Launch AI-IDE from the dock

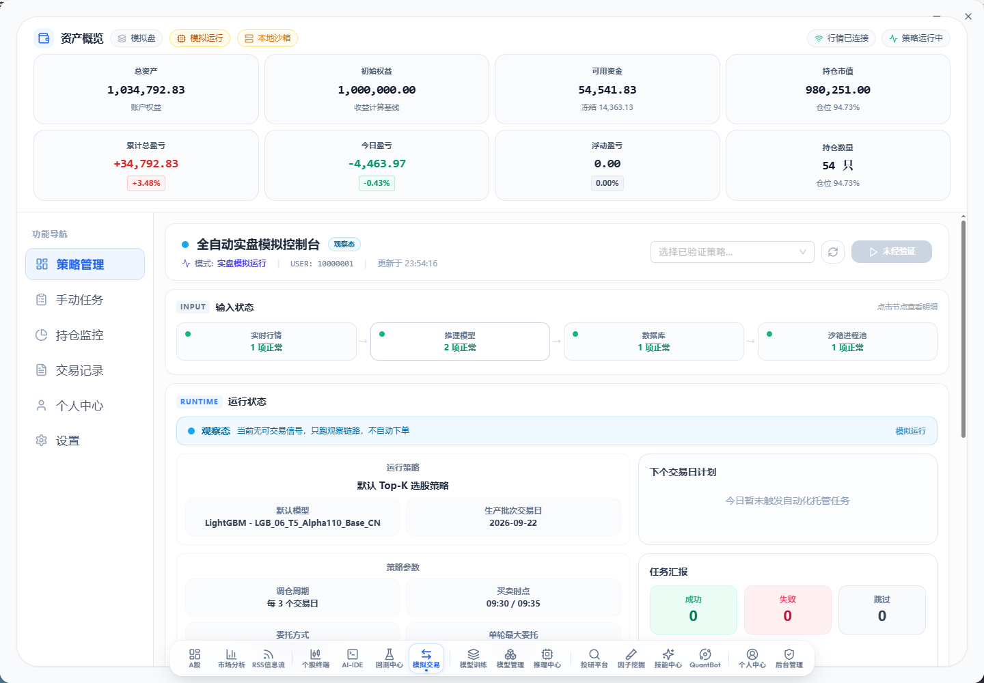click(353, 658)
